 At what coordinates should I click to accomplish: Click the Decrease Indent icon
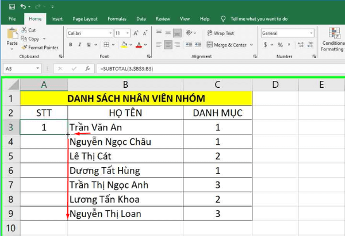189,45
